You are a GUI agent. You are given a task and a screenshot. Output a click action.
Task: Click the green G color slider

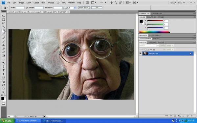pos(155,24)
